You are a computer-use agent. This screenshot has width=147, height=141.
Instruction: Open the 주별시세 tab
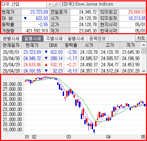coord(54,38)
